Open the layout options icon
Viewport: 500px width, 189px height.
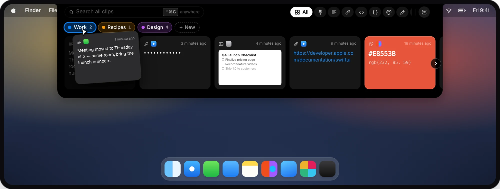click(x=424, y=12)
